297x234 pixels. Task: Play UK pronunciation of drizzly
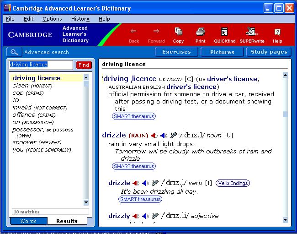click(136, 216)
